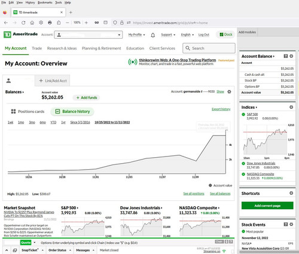The image size is (299, 254).
Task: Select the 1mo chart range
Action: point(21,123)
